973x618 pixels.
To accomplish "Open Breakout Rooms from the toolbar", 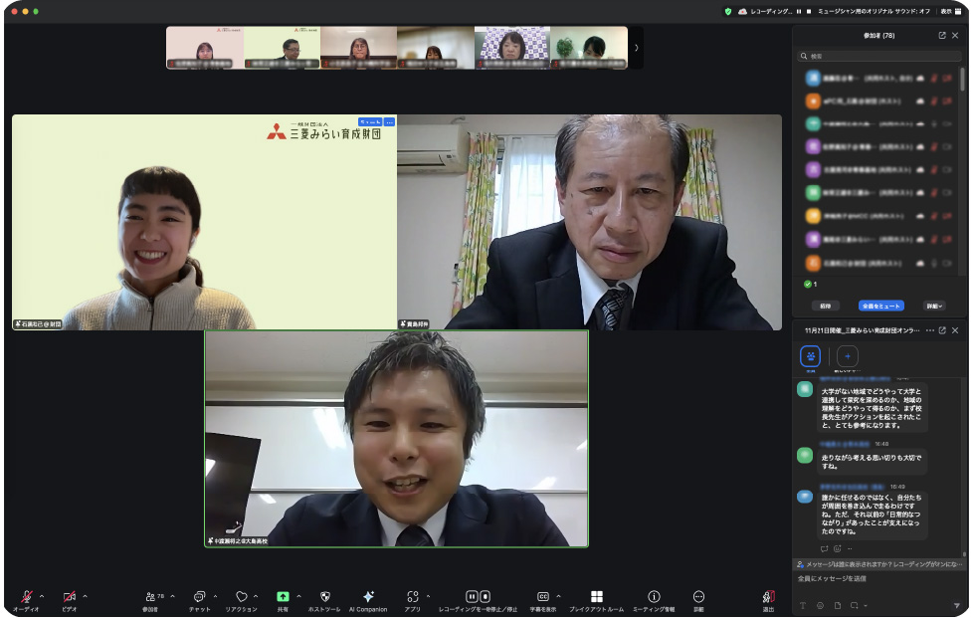I will [x=596, y=597].
